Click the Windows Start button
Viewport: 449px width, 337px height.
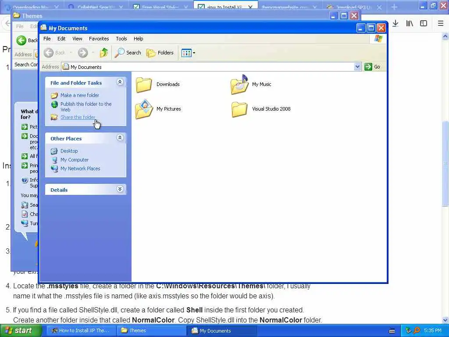point(20,330)
